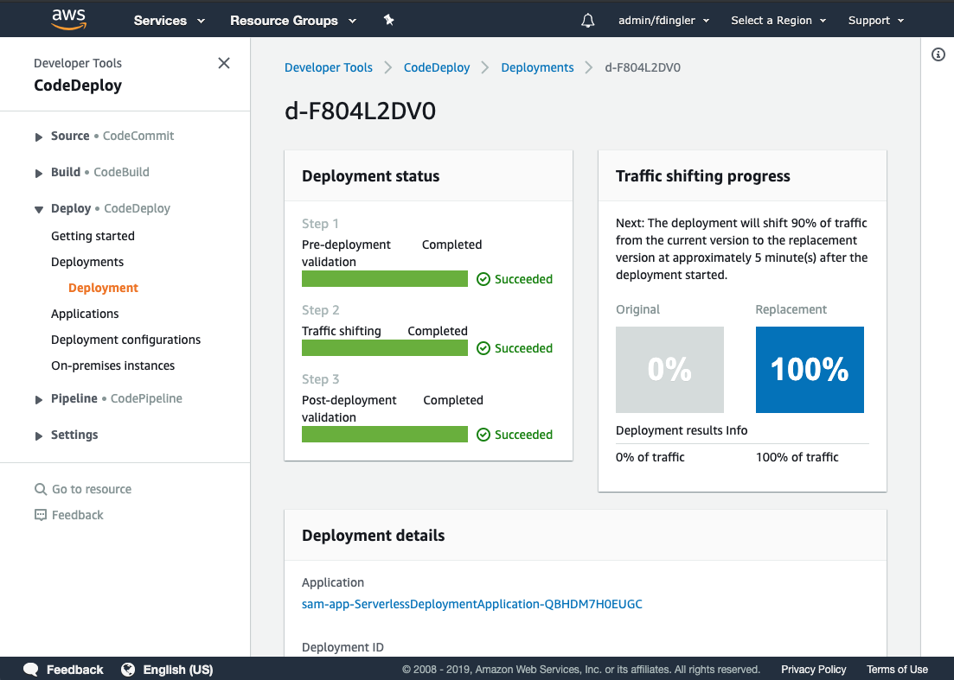The height and width of the screenshot is (680, 954).
Task: Open Getting started in the sidebar
Action: (x=93, y=236)
